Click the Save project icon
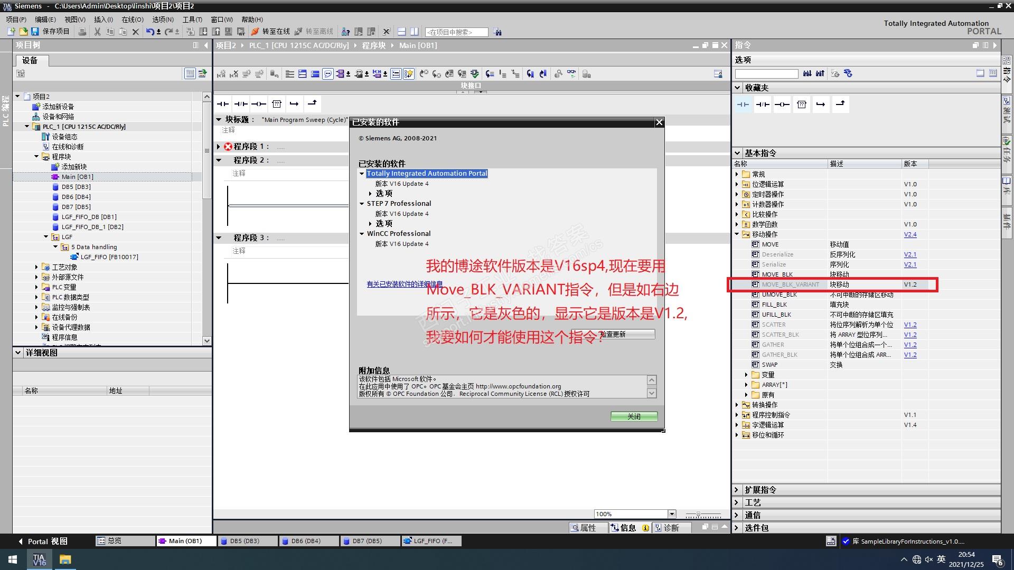 click(x=35, y=32)
